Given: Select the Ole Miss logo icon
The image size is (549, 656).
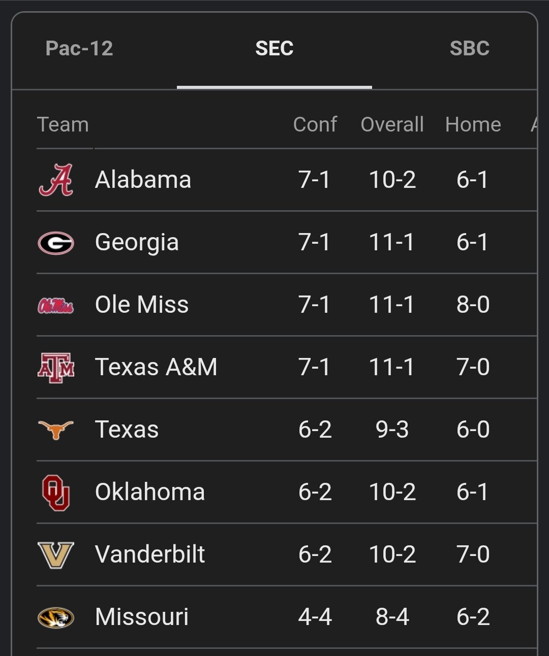Looking at the screenshot, I should (56, 305).
